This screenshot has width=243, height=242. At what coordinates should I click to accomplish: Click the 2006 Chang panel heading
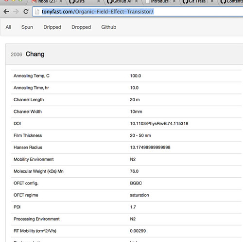(28, 54)
